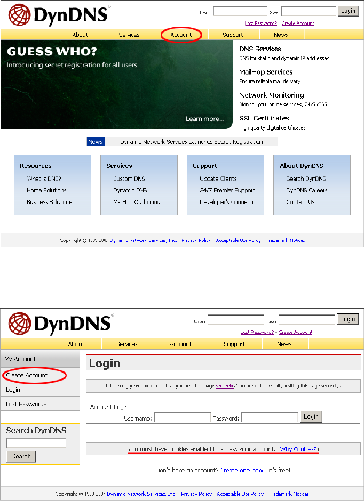
Task: Open the Network Monitoring heading link
Action: click(272, 95)
